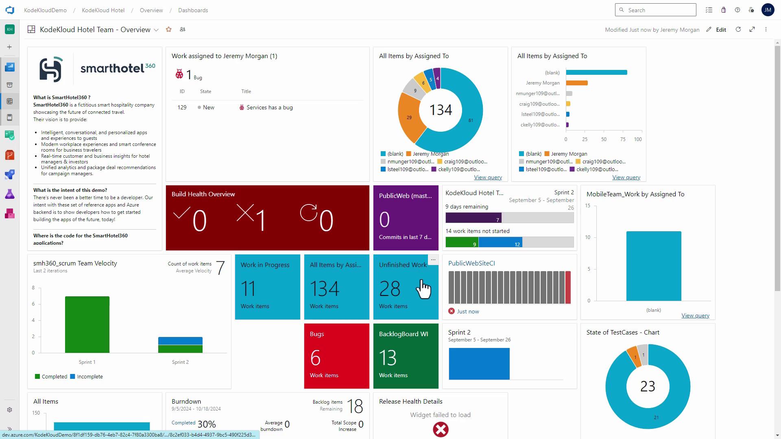The width and height of the screenshot is (781, 439).
Task: Refresh the dashboard
Action: 738,29
